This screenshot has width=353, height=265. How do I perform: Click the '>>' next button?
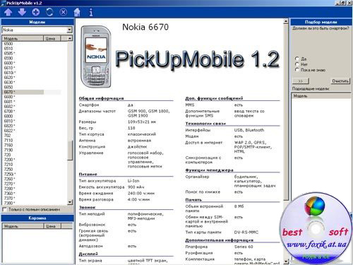point(301,81)
